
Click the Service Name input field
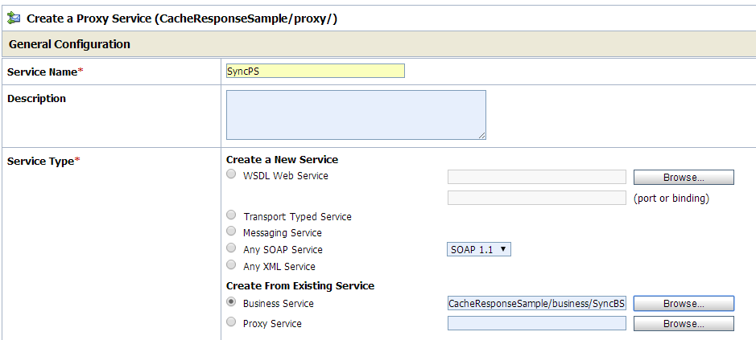coord(316,71)
